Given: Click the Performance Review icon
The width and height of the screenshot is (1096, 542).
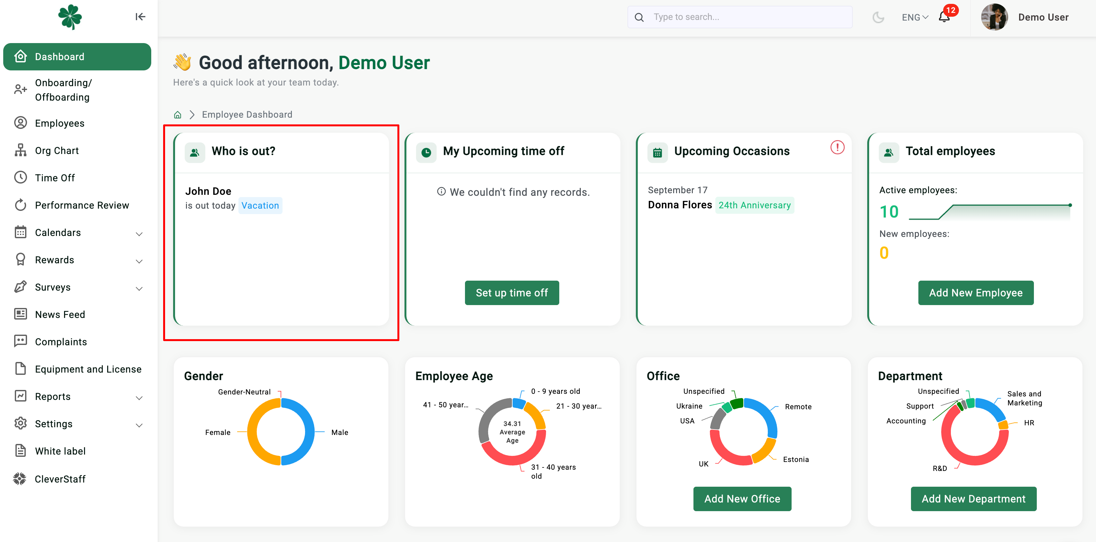Looking at the screenshot, I should (x=20, y=205).
